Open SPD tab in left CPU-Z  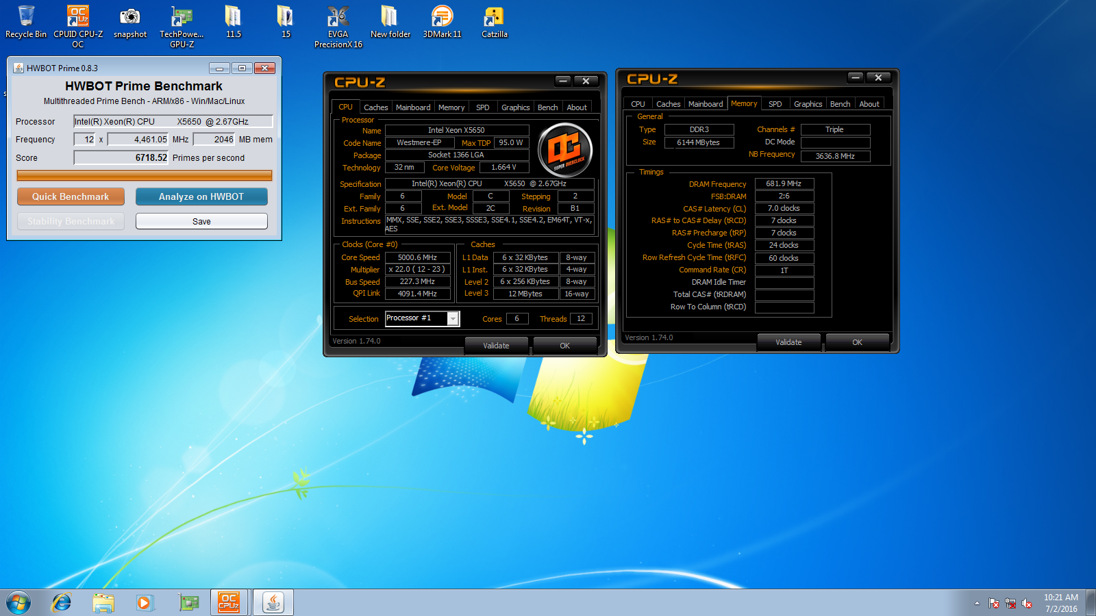[x=483, y=107]
